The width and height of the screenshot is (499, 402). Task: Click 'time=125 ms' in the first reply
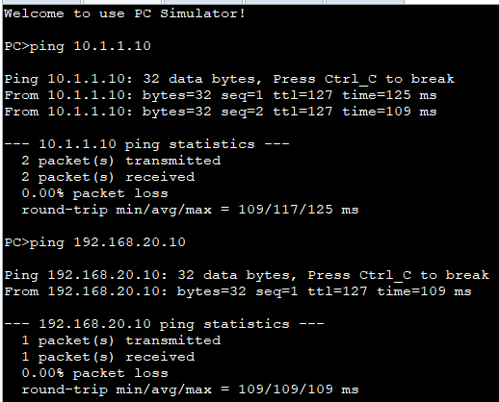[389, 95]
